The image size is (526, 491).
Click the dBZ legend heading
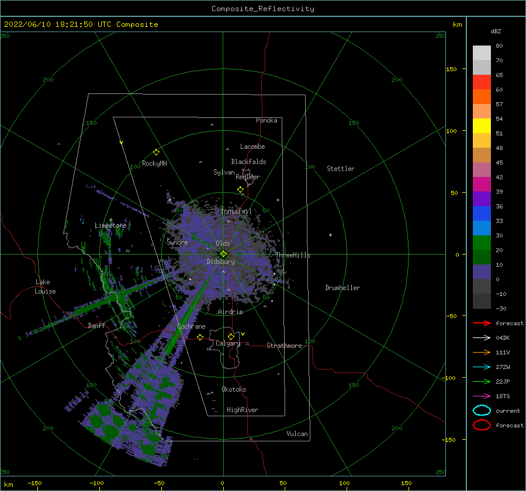[x=496, y=31]
